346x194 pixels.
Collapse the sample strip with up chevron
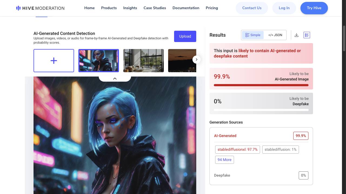115,78
